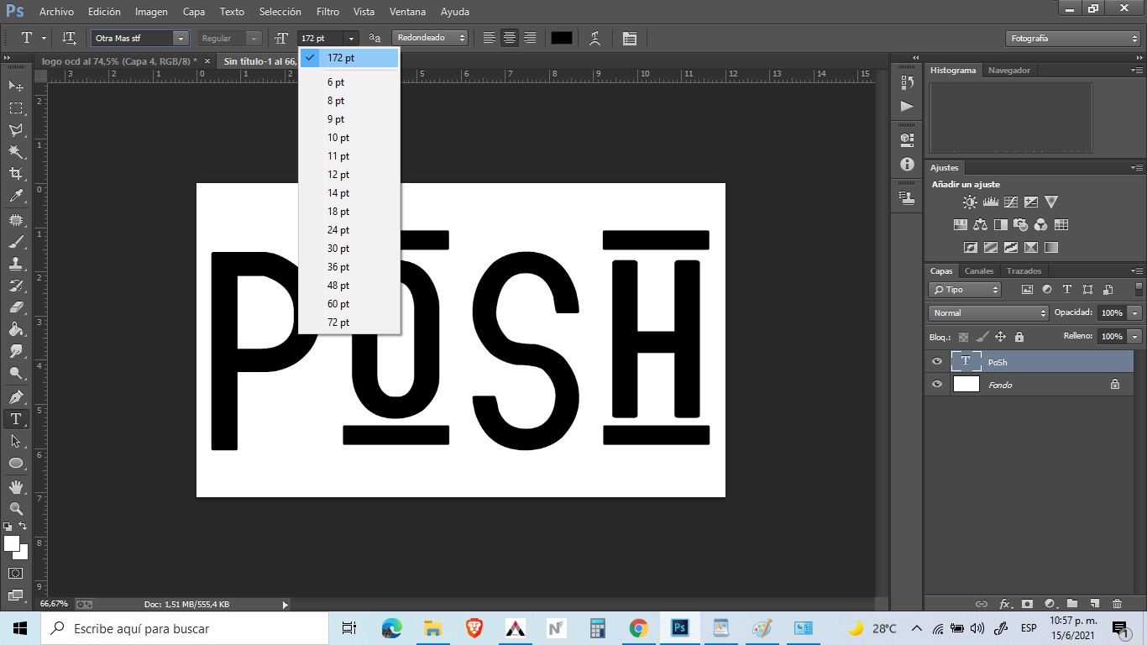Image resolution: width=1147 pixels, height=645 pixels.
Task: Open the text color swatch
Action: tap(561, 39)
